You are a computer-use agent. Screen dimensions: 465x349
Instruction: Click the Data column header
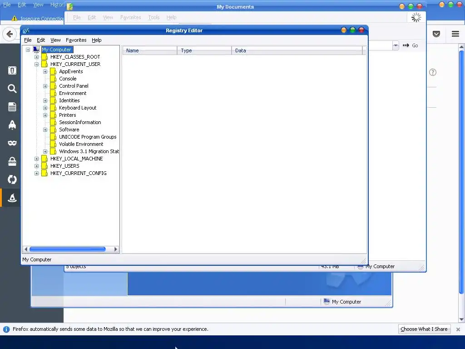tap(297, 50)
